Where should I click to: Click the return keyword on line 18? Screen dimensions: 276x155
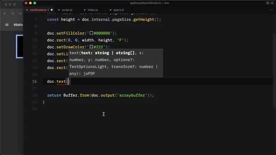54,95
